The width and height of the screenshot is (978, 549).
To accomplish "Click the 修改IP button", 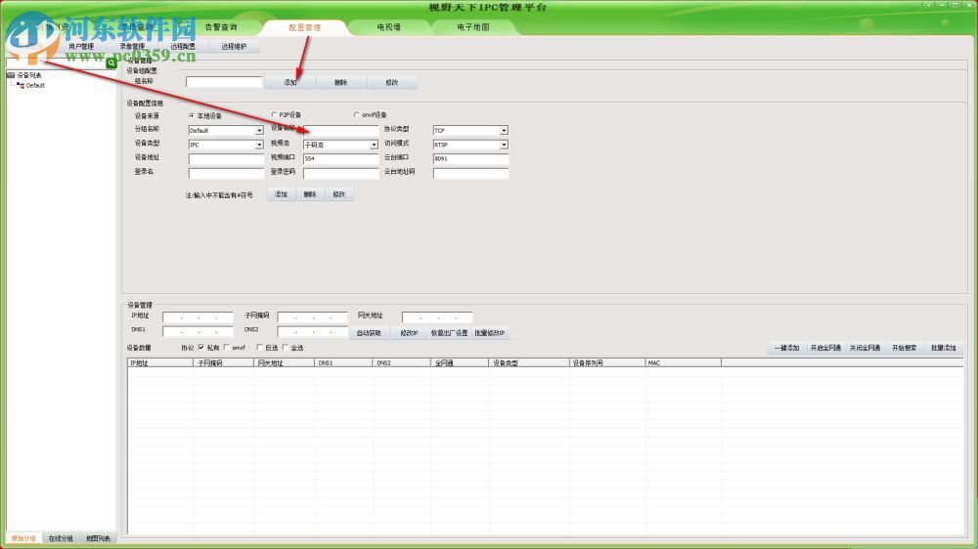I will tap(409, 333).
